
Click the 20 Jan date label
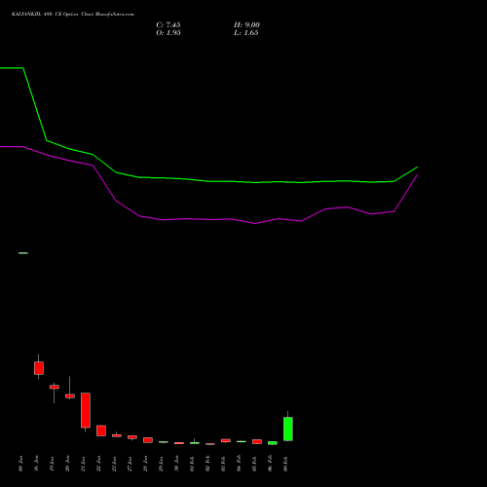pyautogui.click(x=67, y=464)
